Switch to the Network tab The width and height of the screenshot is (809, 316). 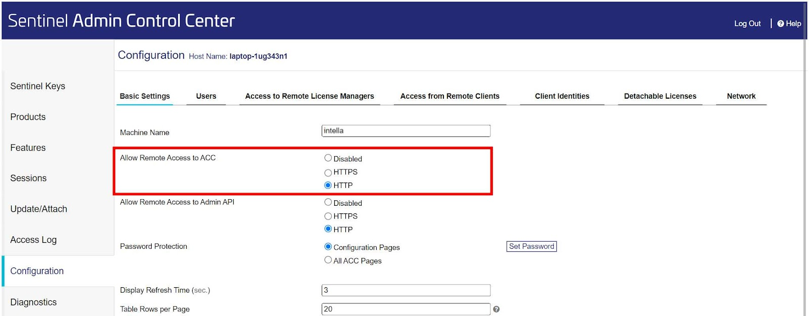click(x=741, y=96)
